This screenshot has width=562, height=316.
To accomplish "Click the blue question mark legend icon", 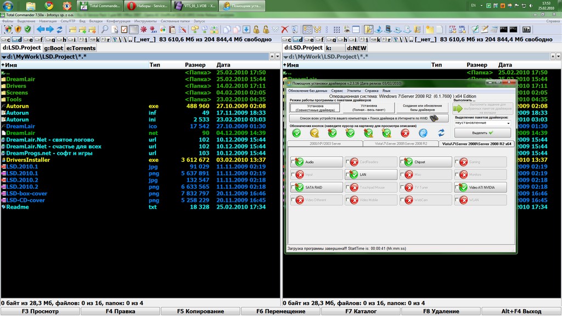I will [423, 133].
